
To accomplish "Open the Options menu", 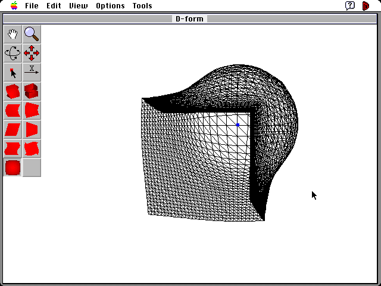I will click(x=110, y=5).
